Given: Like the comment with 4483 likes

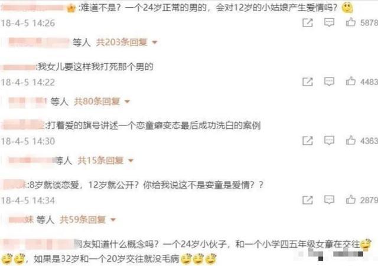Looking at the screenshot, I should 351,81.
